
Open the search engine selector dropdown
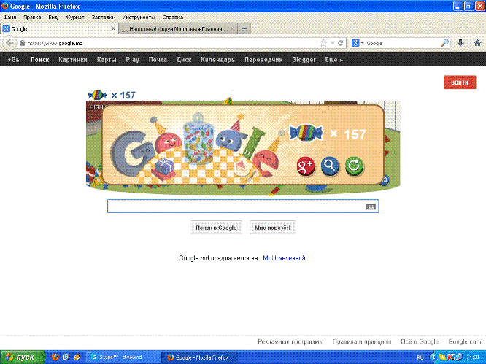(358, 43)
